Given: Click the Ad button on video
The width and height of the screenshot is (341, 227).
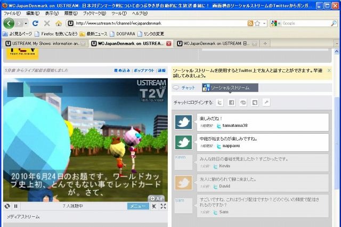Looking at the screenshot, I should pyautogui.click(x=156, y=199).
